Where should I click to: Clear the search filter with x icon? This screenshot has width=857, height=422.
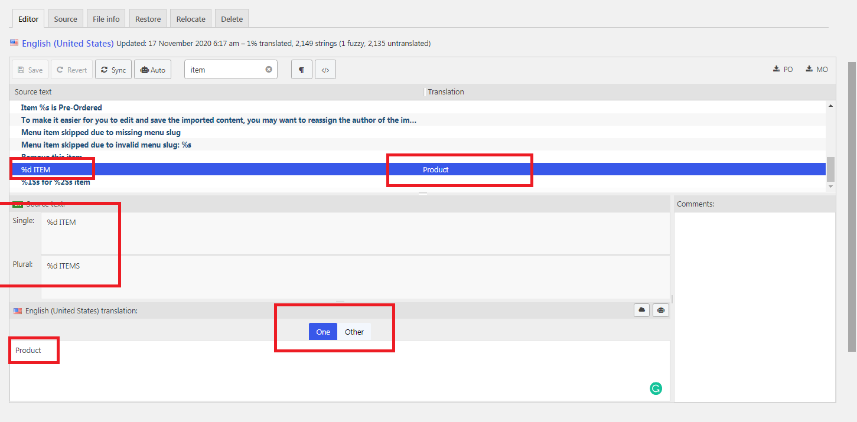(269, 69)
